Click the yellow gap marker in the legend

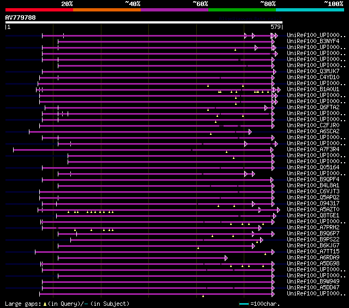tap(45, 304)
